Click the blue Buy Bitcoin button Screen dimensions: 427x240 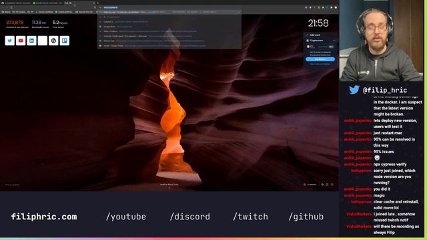point(320,59)
